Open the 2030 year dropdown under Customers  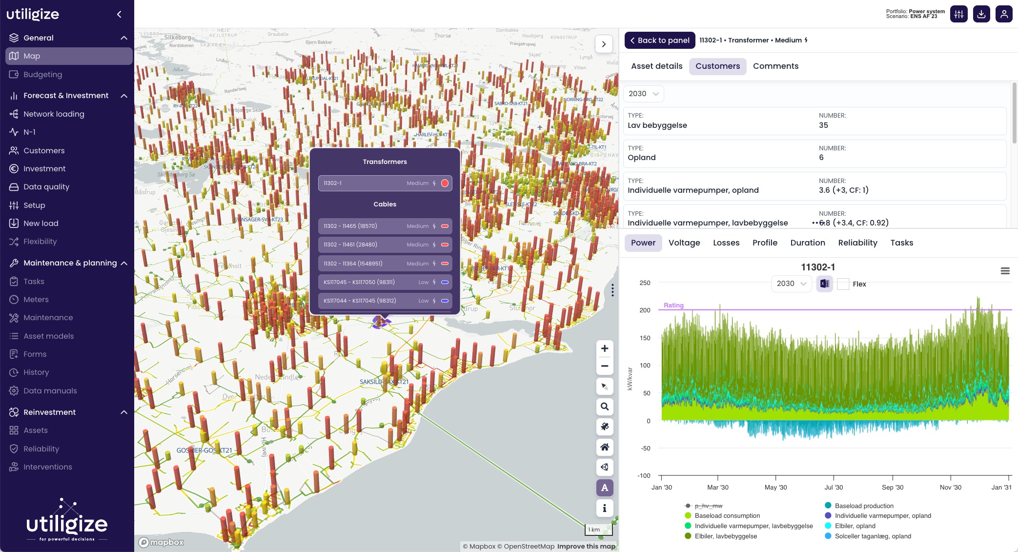(x=643, y=94)
